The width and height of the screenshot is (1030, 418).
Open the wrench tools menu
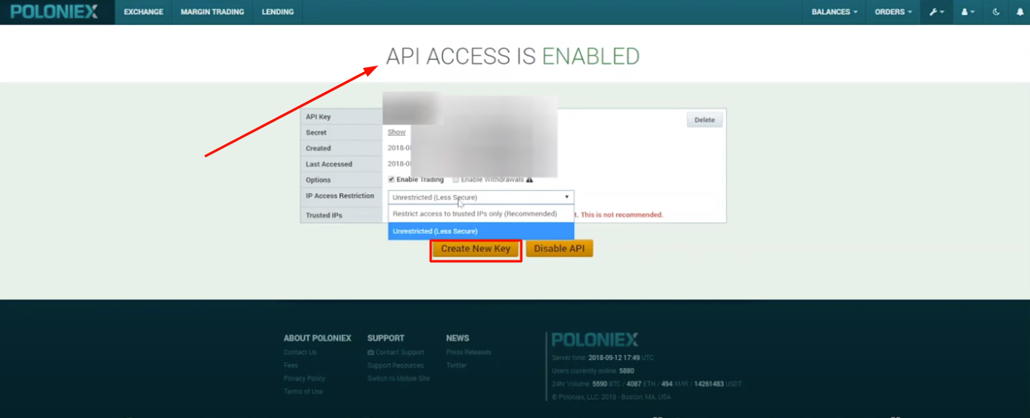937,12
